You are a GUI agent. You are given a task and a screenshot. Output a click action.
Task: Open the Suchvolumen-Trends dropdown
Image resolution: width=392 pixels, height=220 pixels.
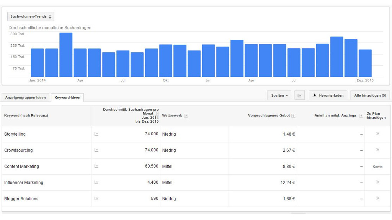click(31, 17)
